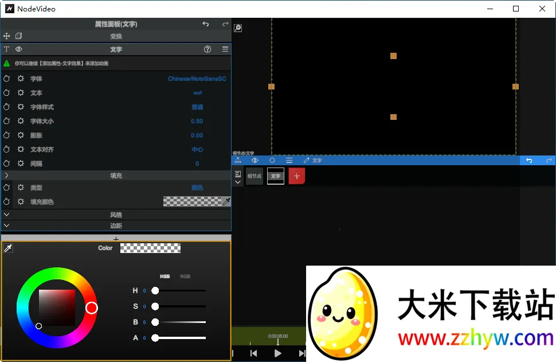This screenshot has height=362, width=556.
Task: Click the play button in timeline controls
Action: (x=278, y=353)
